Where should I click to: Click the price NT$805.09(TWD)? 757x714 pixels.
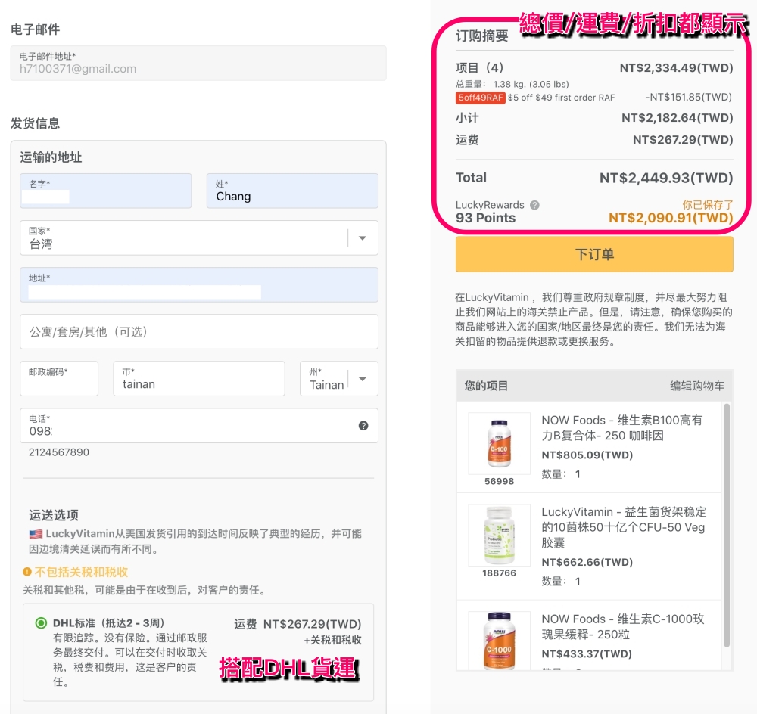(587, 455)
